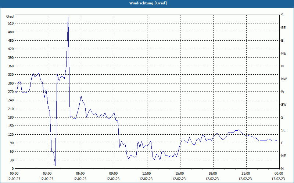Click the 12:00 time axis label

(x=146, y=173)
